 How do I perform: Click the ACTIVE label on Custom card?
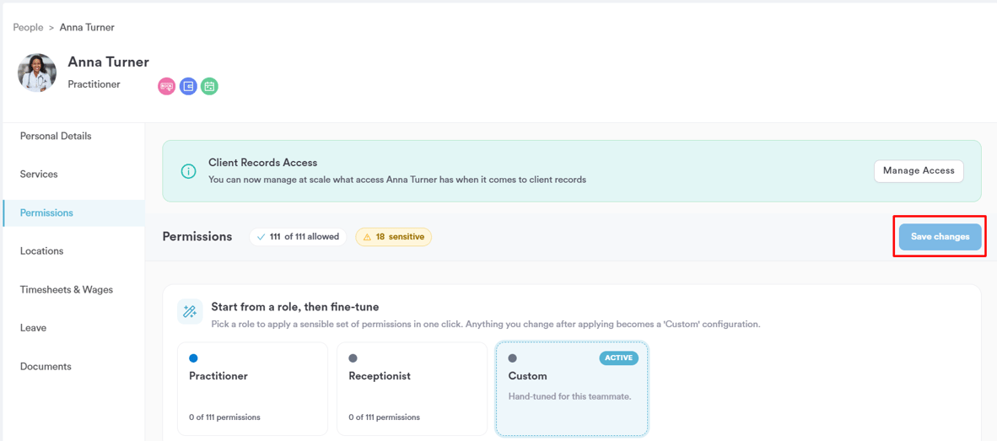click(618, 358)
